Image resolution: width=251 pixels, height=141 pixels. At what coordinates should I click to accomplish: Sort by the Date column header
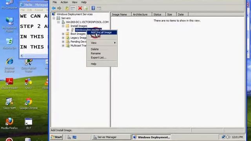182,14
